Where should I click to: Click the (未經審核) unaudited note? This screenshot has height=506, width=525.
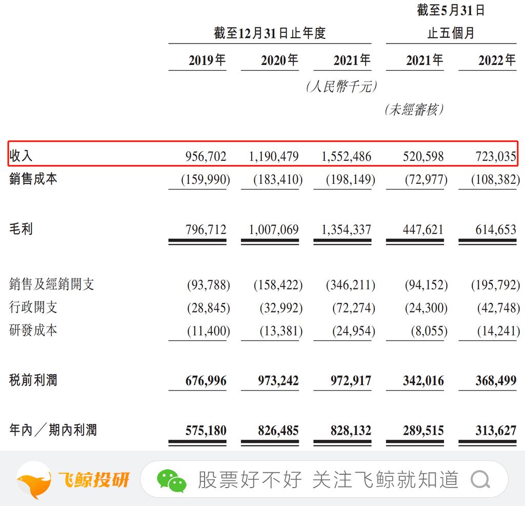coord(414,110)
